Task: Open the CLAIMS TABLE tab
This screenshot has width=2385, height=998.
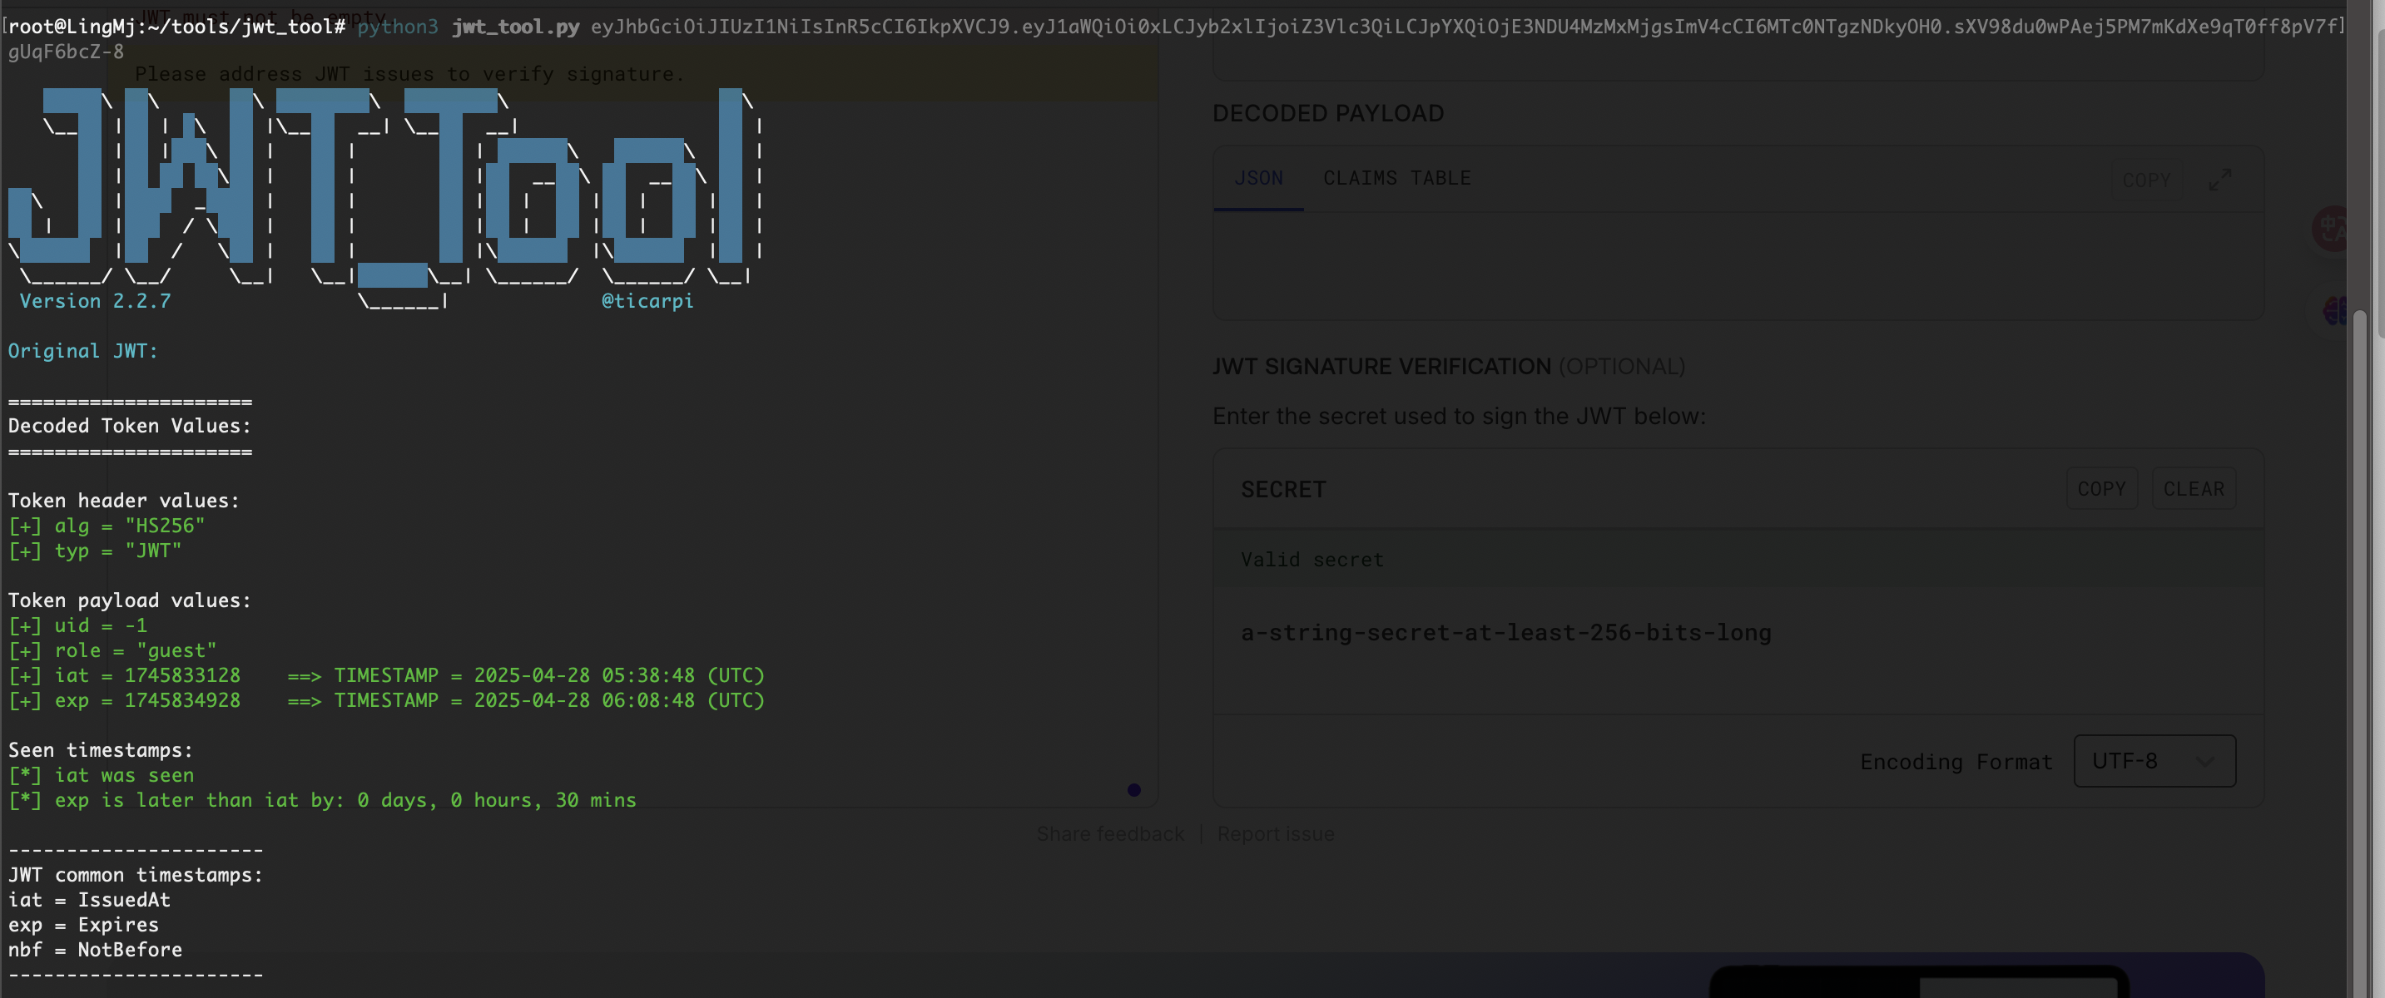Action: [x=1396, y=178]
